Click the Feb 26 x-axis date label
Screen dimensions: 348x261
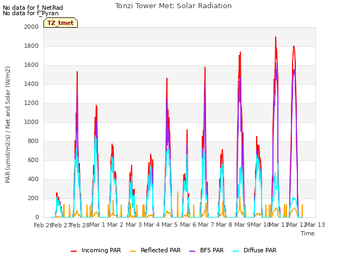click(43, 225)
